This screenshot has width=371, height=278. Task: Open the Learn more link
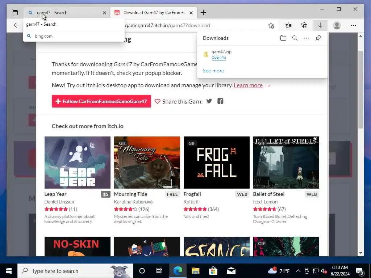pyautogui.click(x=248, y=85)
